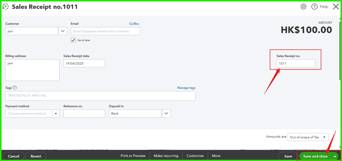Select Print or Preview in the bottom bar
The width and height of the screenshot is (342, 161).
(x=133, y=156)
